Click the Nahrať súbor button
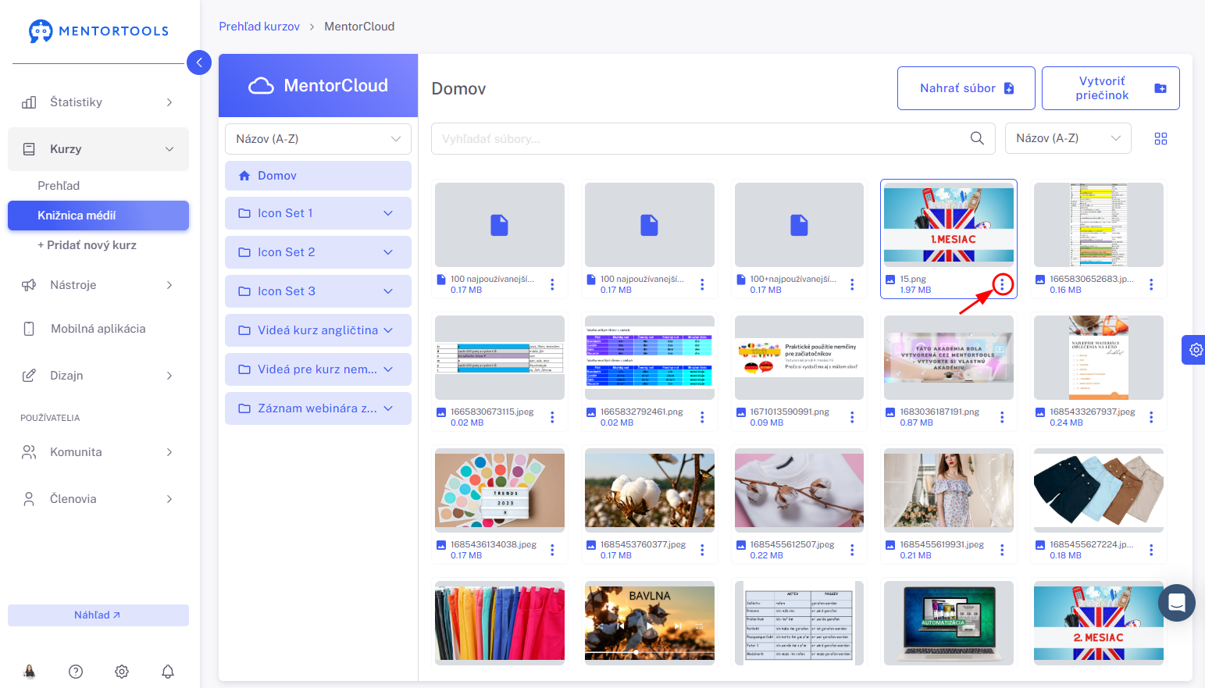The image size is (1205, 688). click(966, 88)
